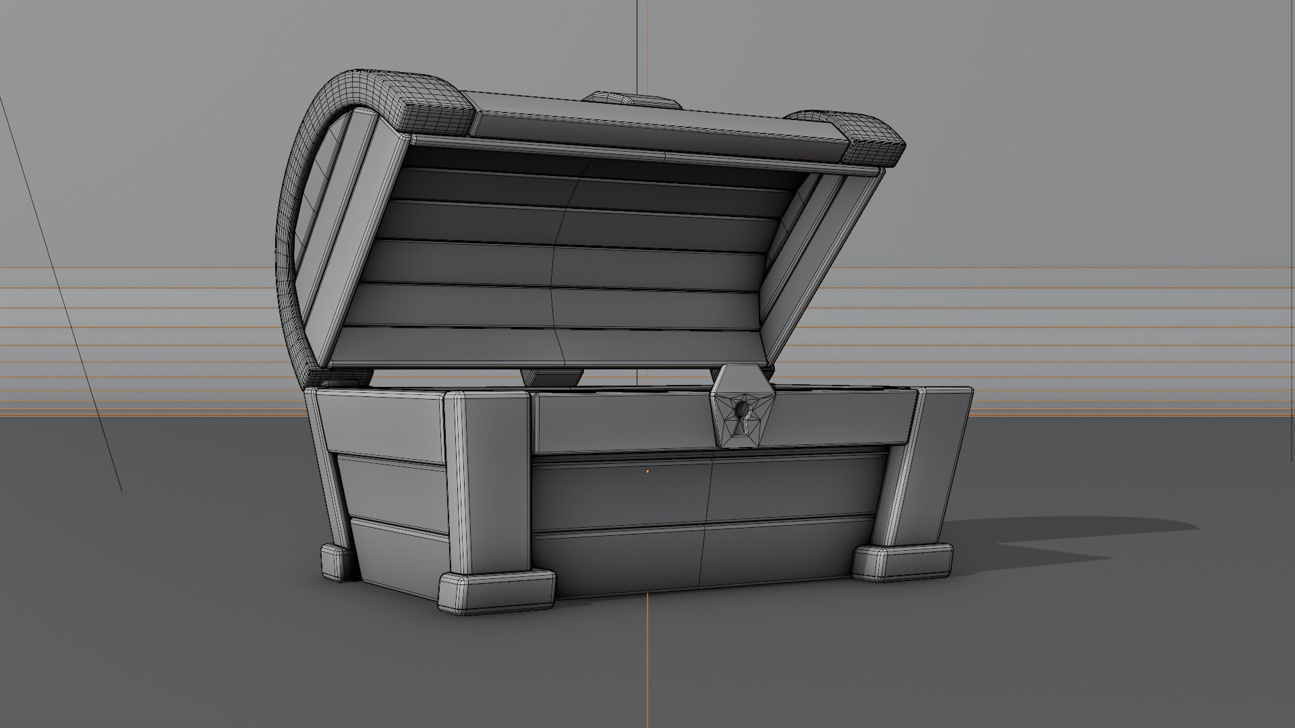Click the vertical orange axis line below chest

(647, 661)
